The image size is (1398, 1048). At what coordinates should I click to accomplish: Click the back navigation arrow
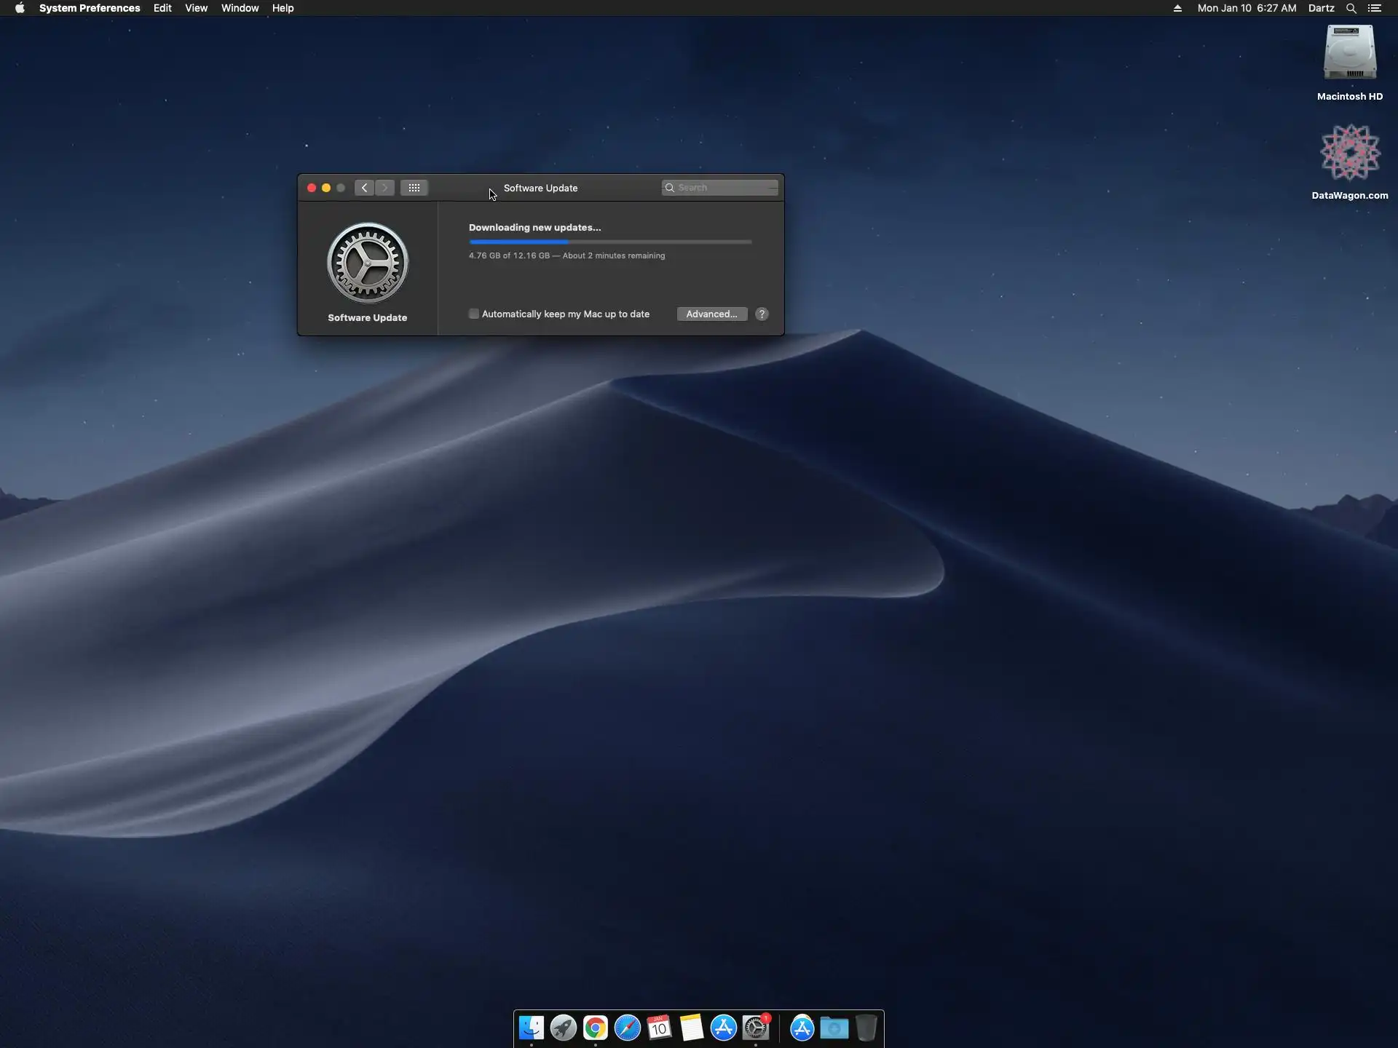(364, 188)
